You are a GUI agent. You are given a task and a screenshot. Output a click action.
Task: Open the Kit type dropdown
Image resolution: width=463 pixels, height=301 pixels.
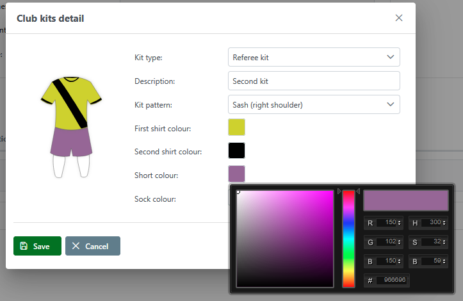coord(314,57)
